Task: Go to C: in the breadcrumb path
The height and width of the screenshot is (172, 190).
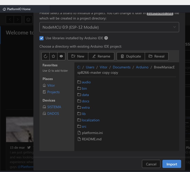Action: [x=79, y=67]
